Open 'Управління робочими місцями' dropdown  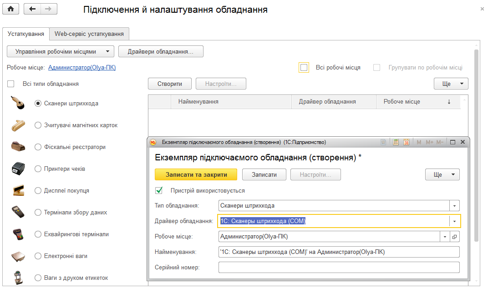(x=61, y=52)
